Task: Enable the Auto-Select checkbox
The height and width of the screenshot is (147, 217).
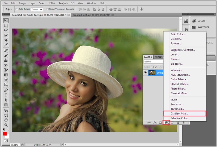Action: pos(17,9)
